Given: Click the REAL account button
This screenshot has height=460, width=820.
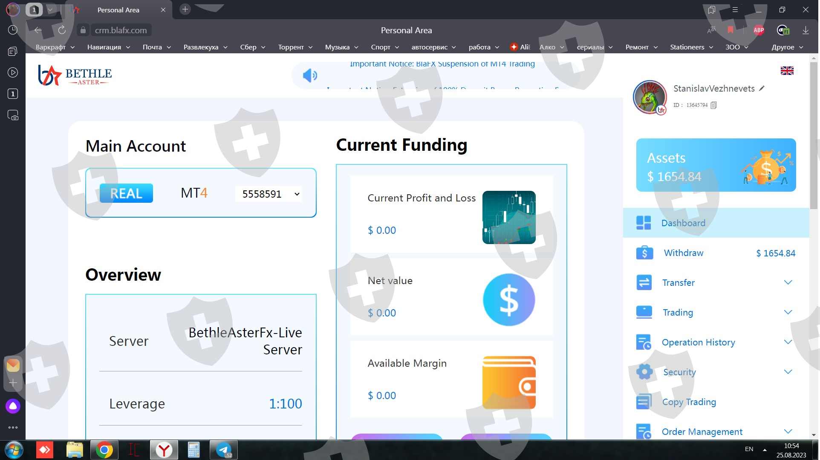Looking at the screenshot, I should 126,193.
